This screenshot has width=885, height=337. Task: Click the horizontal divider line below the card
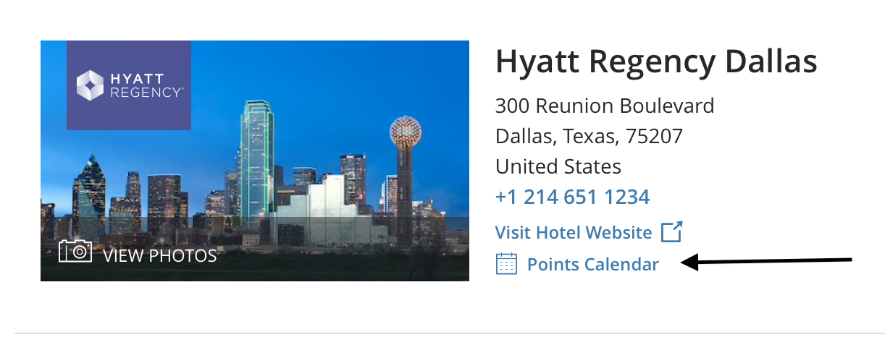[x=450, y=333]
